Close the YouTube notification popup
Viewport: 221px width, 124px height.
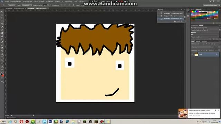tap(218, 110)
